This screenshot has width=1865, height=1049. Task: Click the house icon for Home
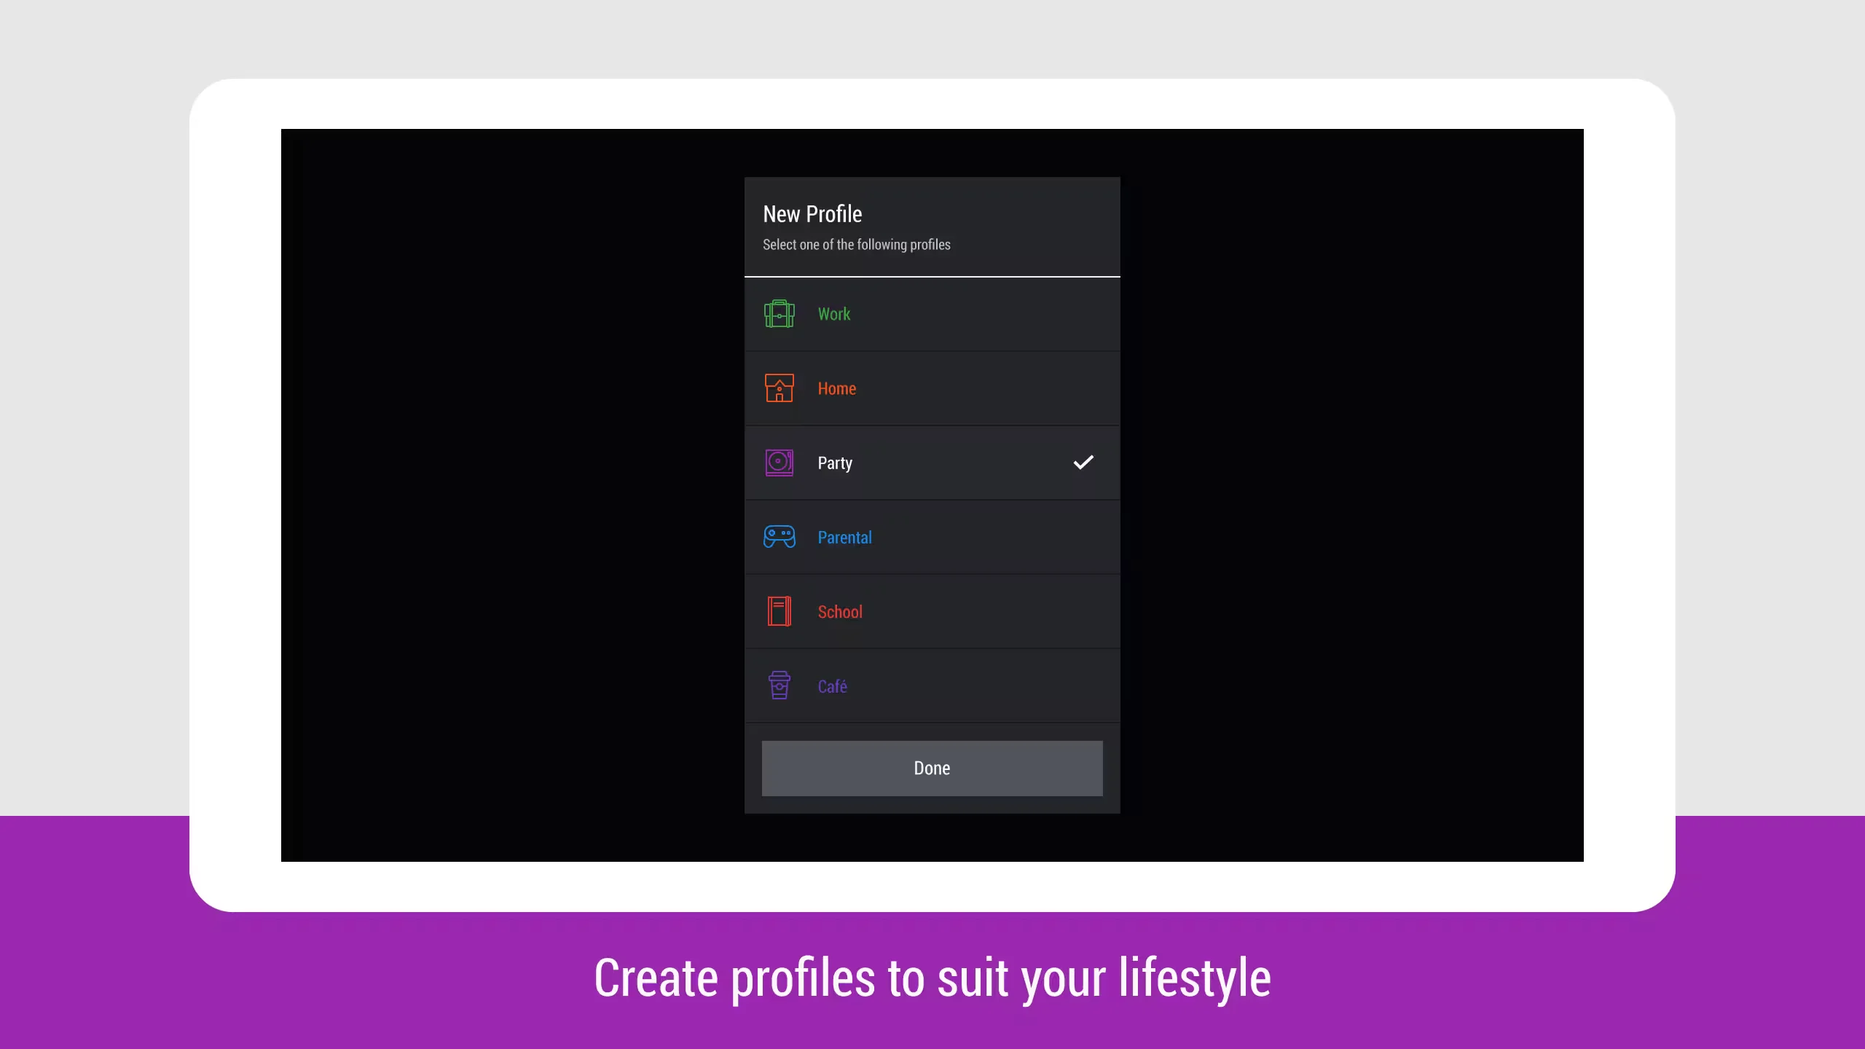tap(779, 388)
